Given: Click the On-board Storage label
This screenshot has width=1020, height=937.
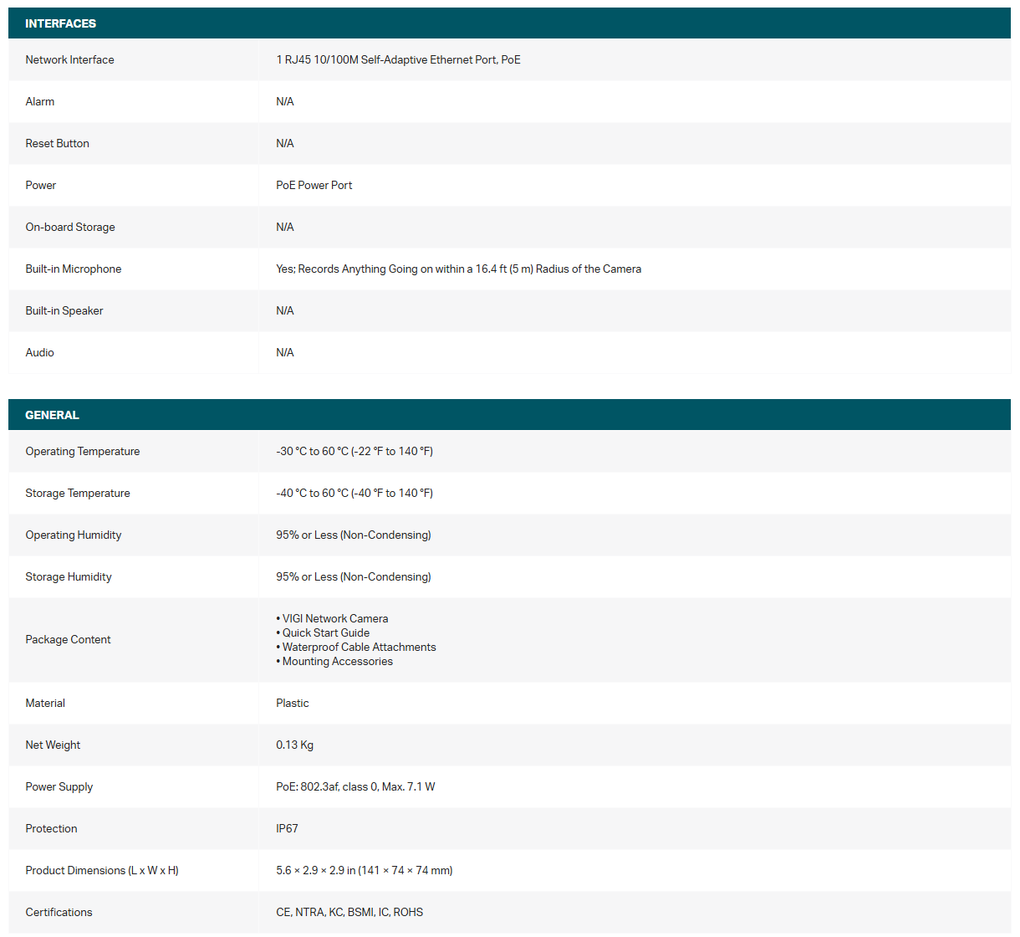Looking at the screenshot, I should point(70,227).
